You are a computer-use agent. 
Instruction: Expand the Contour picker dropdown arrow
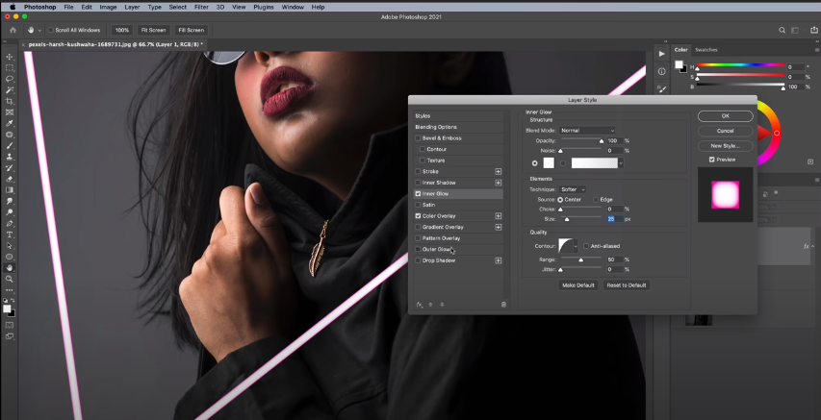pos(577,246)
